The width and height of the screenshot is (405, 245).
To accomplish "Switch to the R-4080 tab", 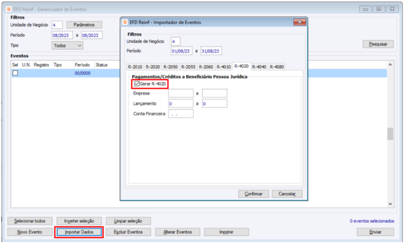I will pyautogui.click(x=277, y=67).
